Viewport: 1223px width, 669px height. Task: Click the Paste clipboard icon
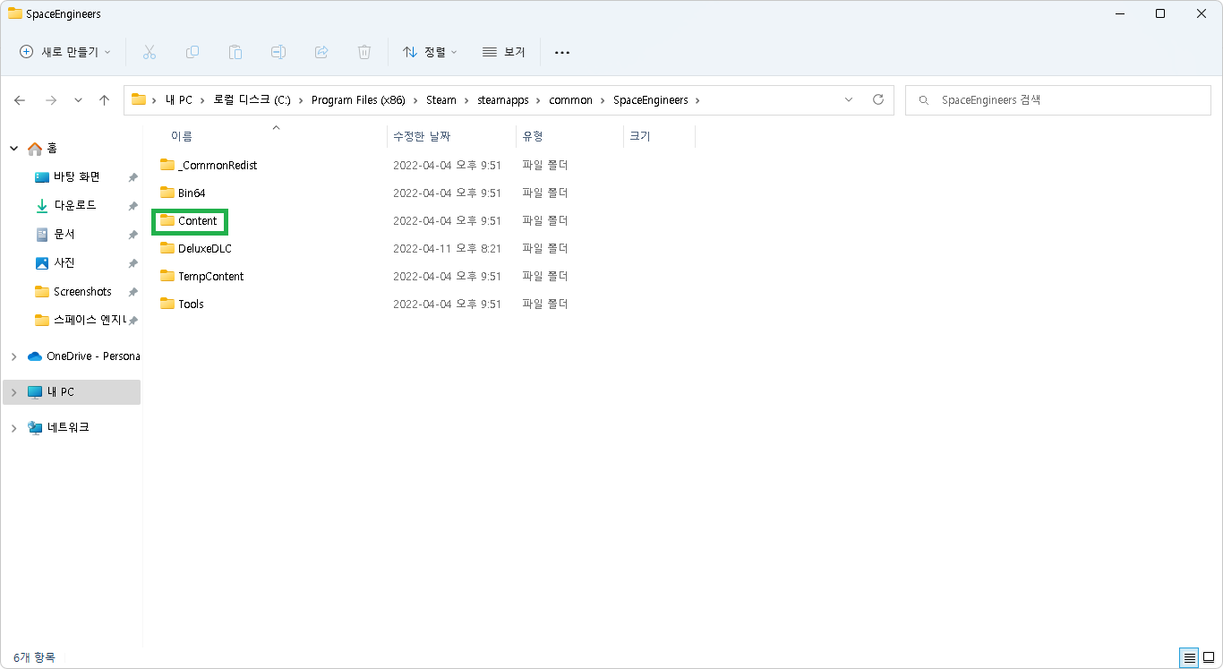[235, 52]
